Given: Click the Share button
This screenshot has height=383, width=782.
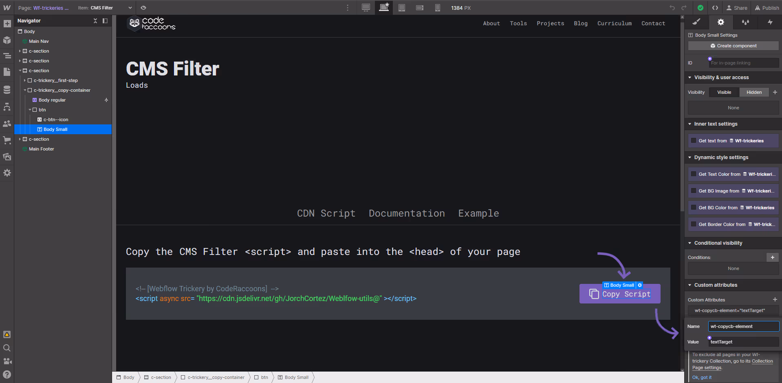Looking at the screenshot, I should 737,8.
